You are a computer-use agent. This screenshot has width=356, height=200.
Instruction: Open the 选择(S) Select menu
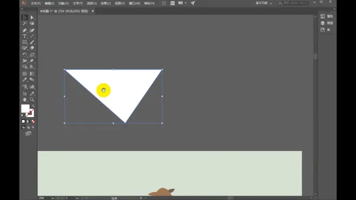click(x=92, y=3)
